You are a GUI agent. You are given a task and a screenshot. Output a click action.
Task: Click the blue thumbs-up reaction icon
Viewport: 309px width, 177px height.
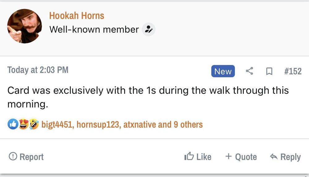(13, 125)
